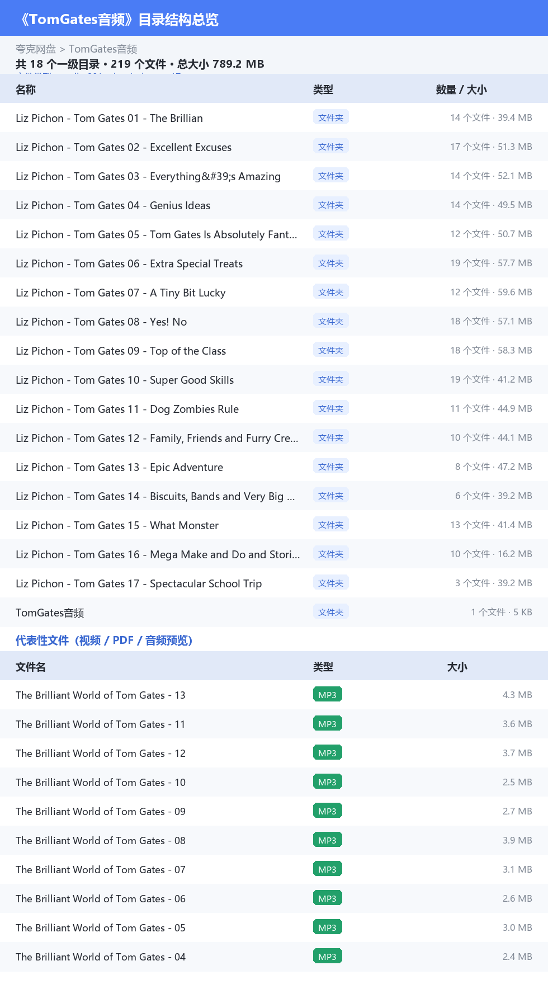This screenshot has height=989, width=548.
Task: Open folder Tom Gates 14 - Biscuits, Bands
Action: point(274,496)
